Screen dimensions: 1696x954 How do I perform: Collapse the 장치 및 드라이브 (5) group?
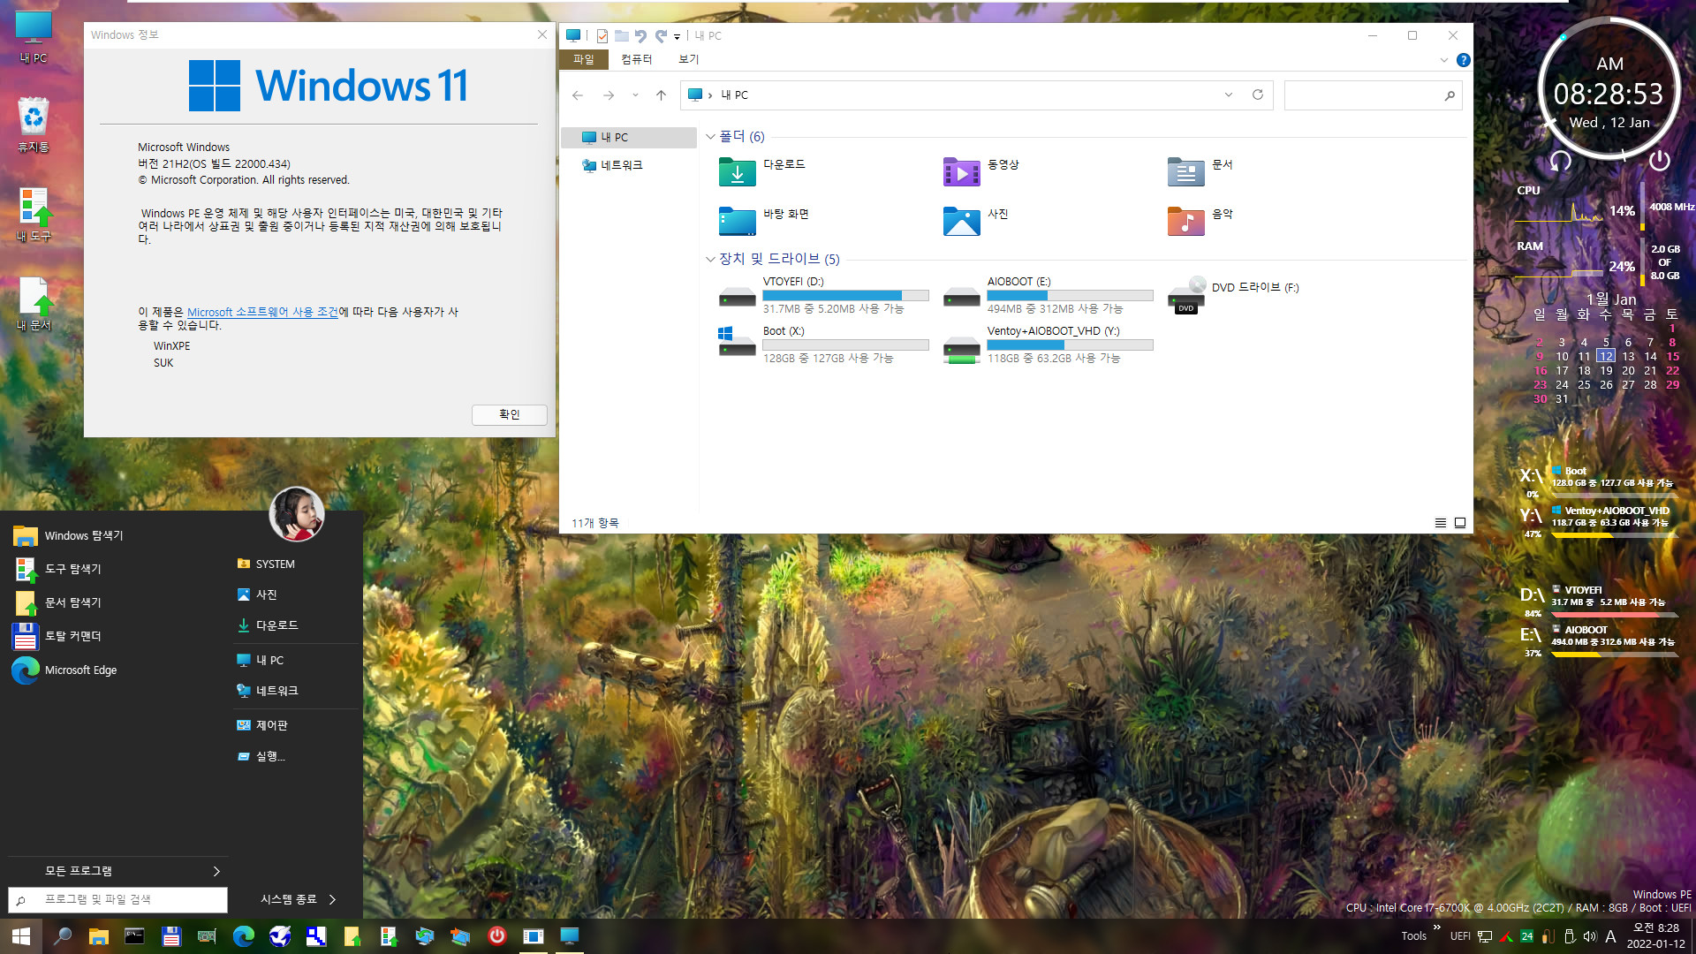(709, 260)
